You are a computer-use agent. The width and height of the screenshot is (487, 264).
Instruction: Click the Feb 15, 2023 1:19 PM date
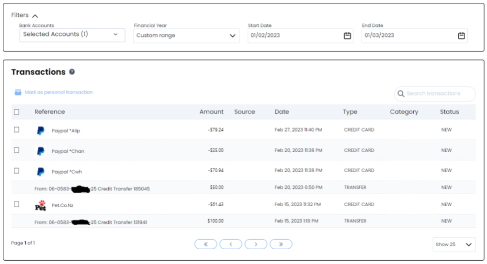pyautogui.click(x=296, y=221)
